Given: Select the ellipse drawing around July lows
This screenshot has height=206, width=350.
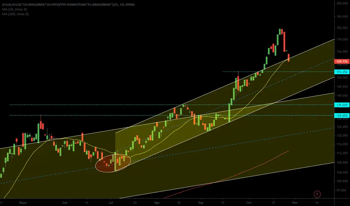Looking at the screenshot, I should (x=113, y=163).
